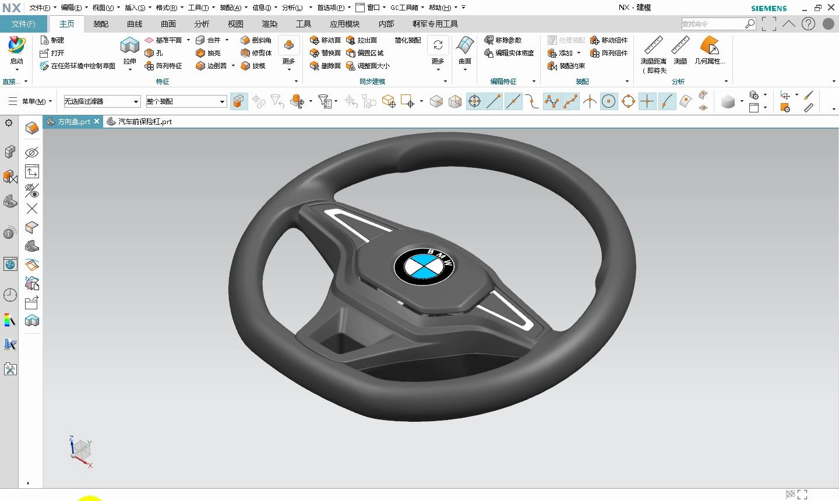Select the 修剪体 (Trim Body) tool
The image size is (839, 501).
click(x=256, y=53)
